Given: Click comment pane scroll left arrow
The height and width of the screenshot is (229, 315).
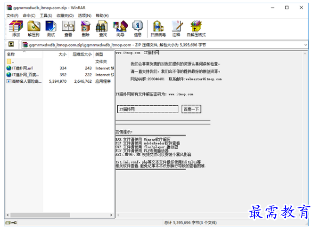Looking at the screenshot, I should [x=119, y=215].
